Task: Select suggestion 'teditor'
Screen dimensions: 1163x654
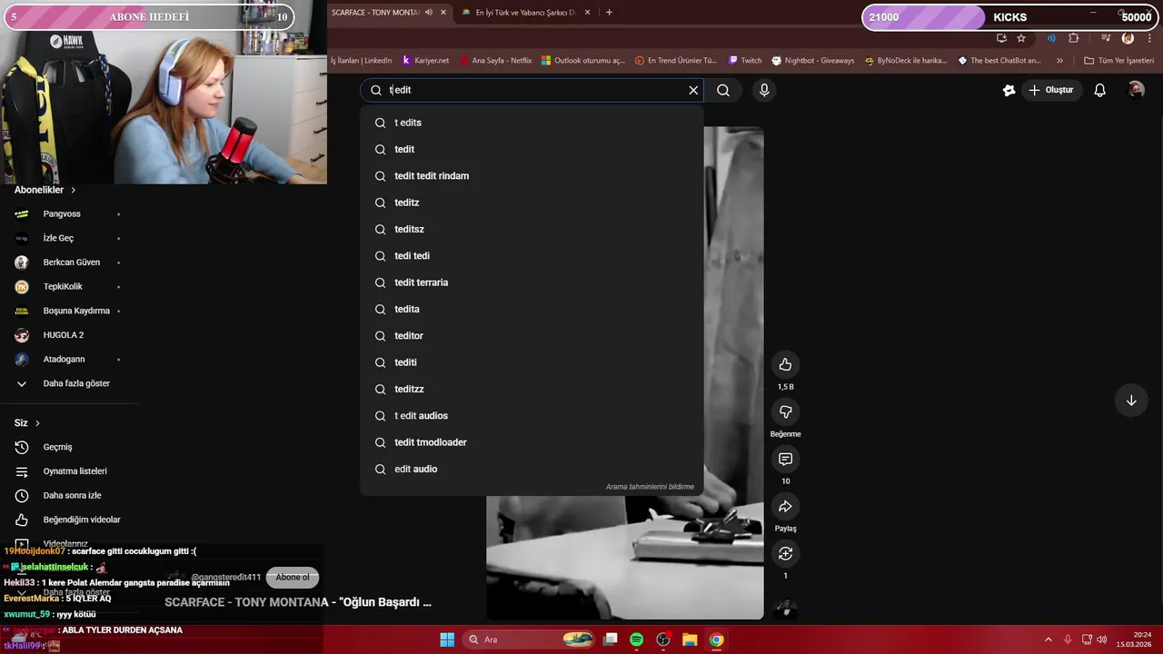Action: tap(532, 336)
